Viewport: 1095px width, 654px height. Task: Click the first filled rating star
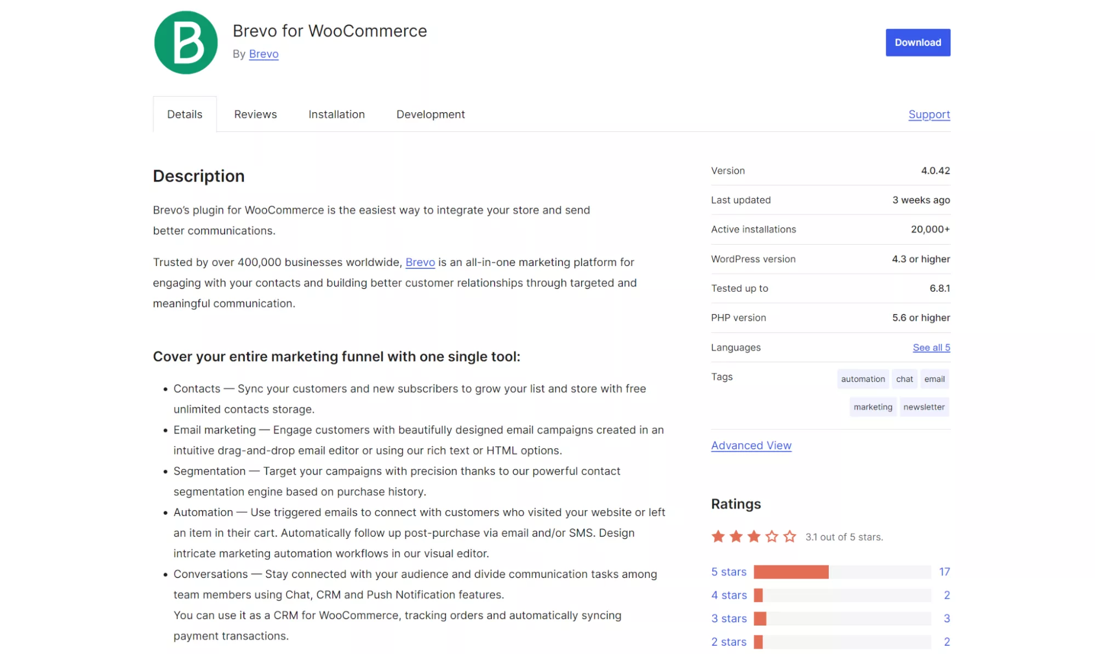(x=718, y=536)
